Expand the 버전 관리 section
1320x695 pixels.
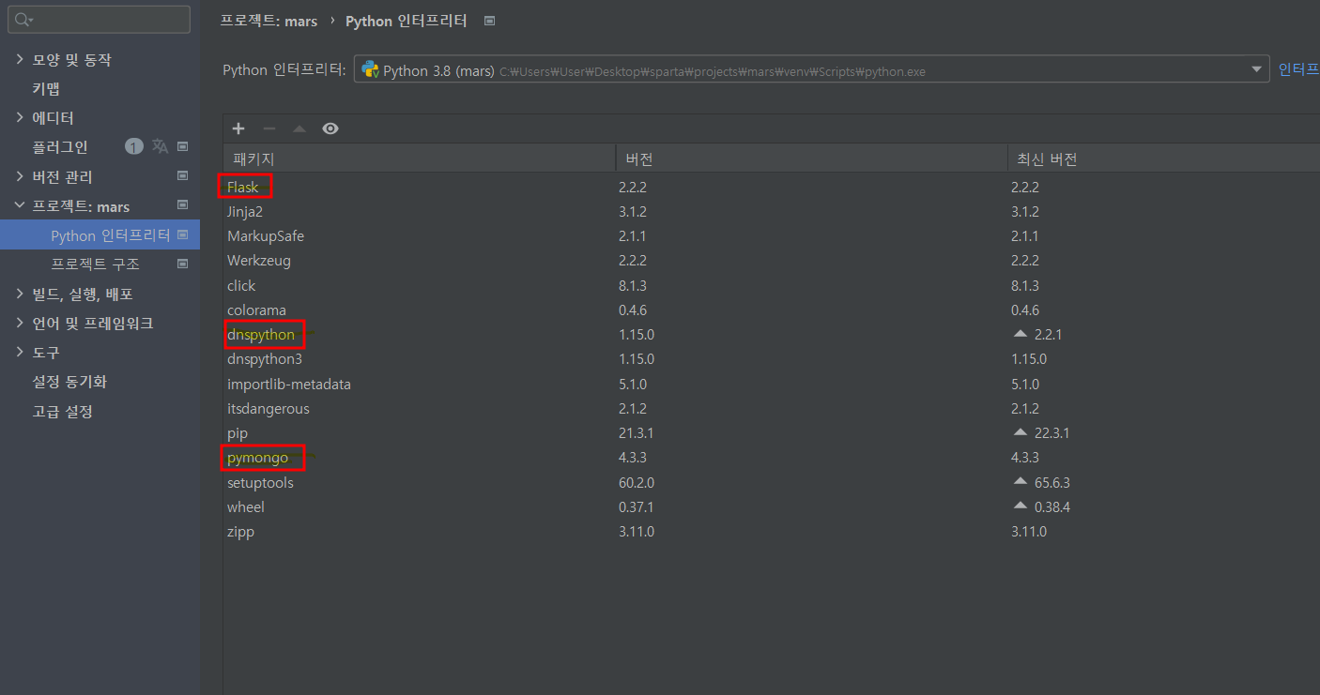click(21, 176)
